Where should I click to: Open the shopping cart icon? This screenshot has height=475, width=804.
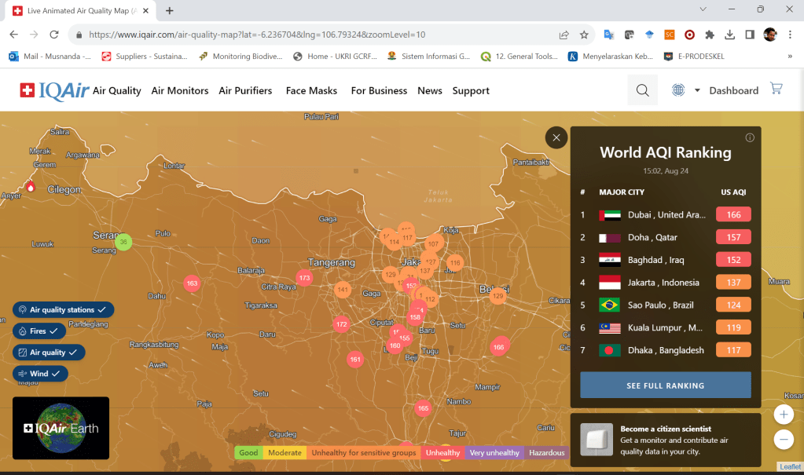click(x=776, y=89)
